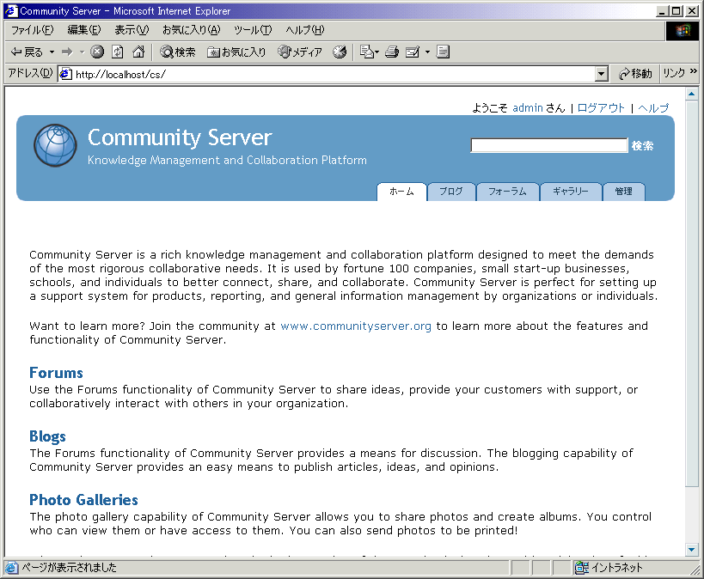The image size is (704, 579).
Task: Click the vertical scrollbar down arrow
Action: click(691, 550)
